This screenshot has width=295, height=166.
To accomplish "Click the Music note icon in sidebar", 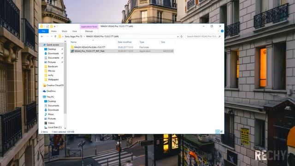I will [46, 114].
